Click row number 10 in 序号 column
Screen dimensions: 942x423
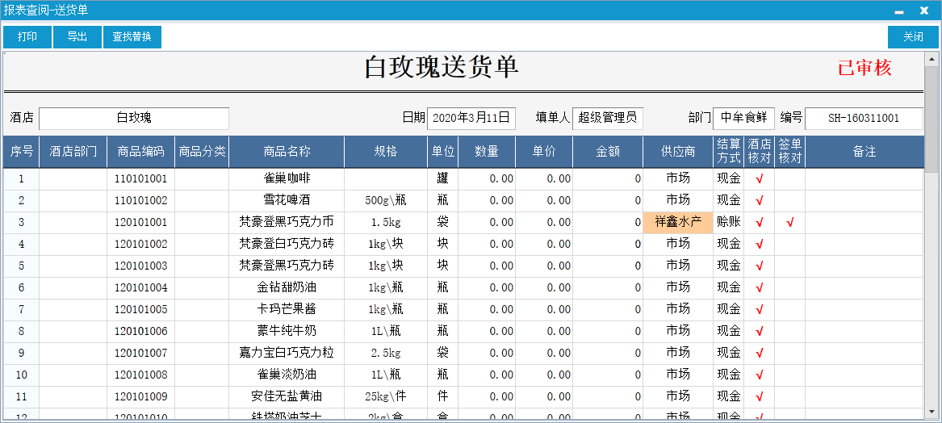pos(22,375)
